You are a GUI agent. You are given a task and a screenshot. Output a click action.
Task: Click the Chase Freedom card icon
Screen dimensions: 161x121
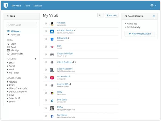(52, 55)
